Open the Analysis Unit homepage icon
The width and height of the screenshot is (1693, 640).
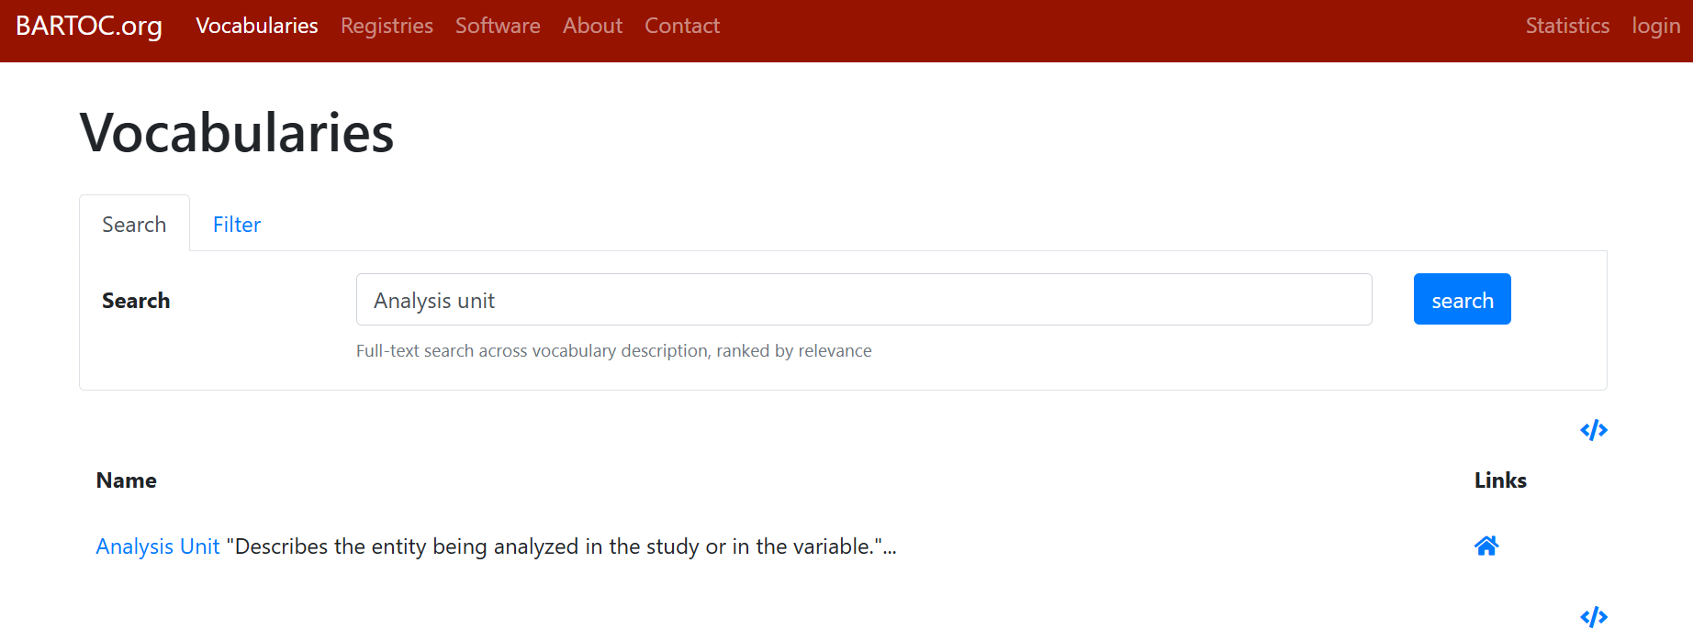coord(1486,546)
